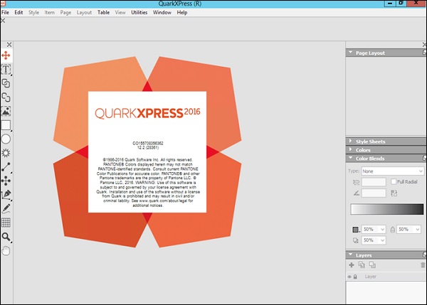Select the Bezier Pen tool
Image resolution: width=427 pixels, height=305 pixels.
coord(6,195)
